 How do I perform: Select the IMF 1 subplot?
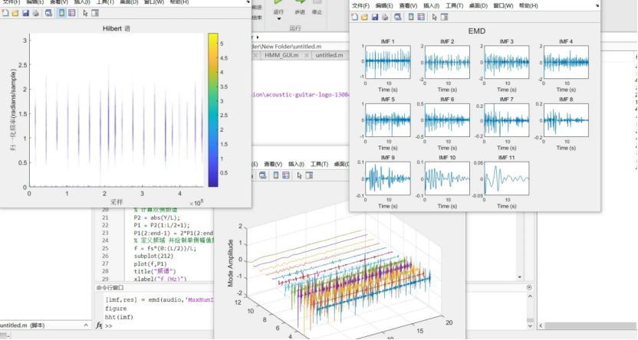pos(387,62)
